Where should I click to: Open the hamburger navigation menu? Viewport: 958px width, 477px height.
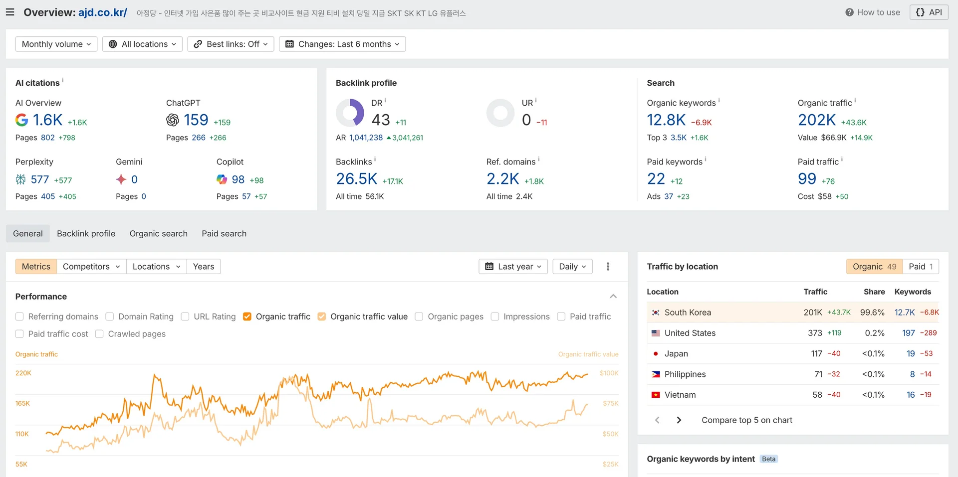coord(9,12)
